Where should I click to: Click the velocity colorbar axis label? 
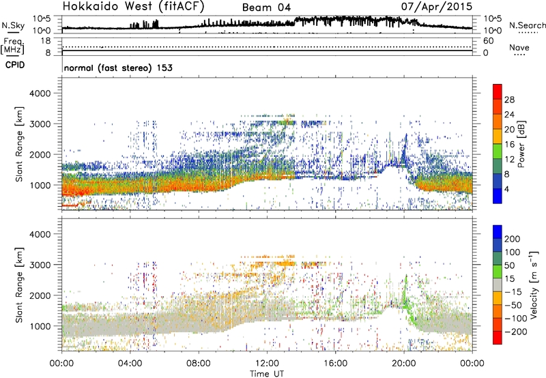pos(534,285)
